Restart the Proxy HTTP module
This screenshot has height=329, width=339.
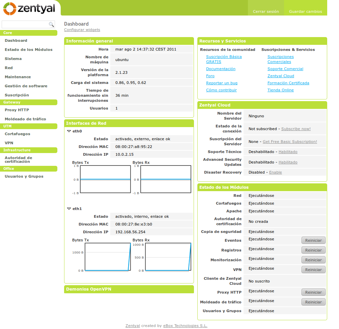tap(313, 292)
